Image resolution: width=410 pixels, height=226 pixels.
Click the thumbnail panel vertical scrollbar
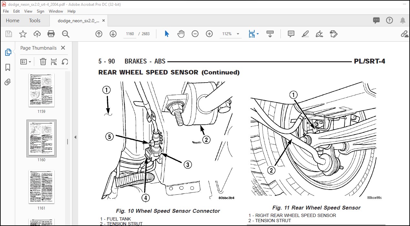[x=68, y=142]
